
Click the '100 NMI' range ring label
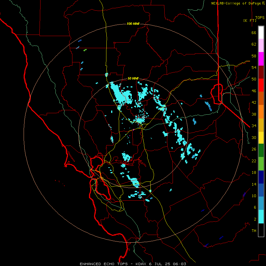click(x=133, y=24)
